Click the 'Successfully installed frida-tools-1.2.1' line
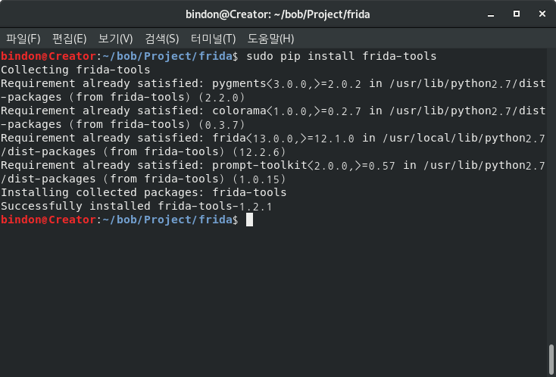 [x=136, y=206]
